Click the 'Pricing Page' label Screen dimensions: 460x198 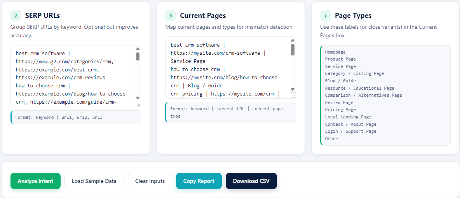340,109
